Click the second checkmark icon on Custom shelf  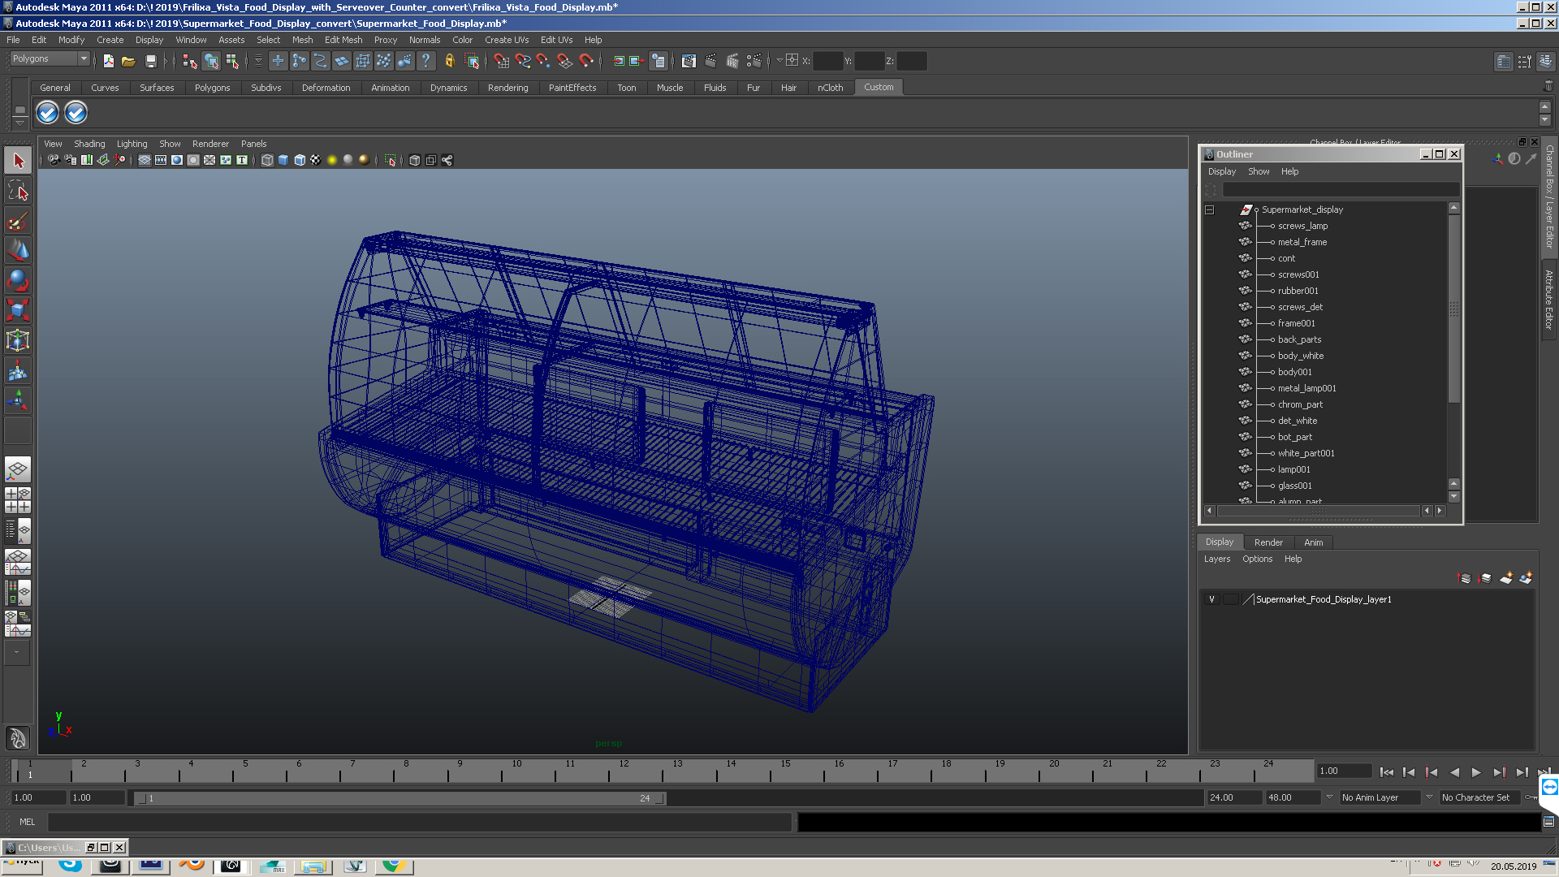tap(76, 113)
